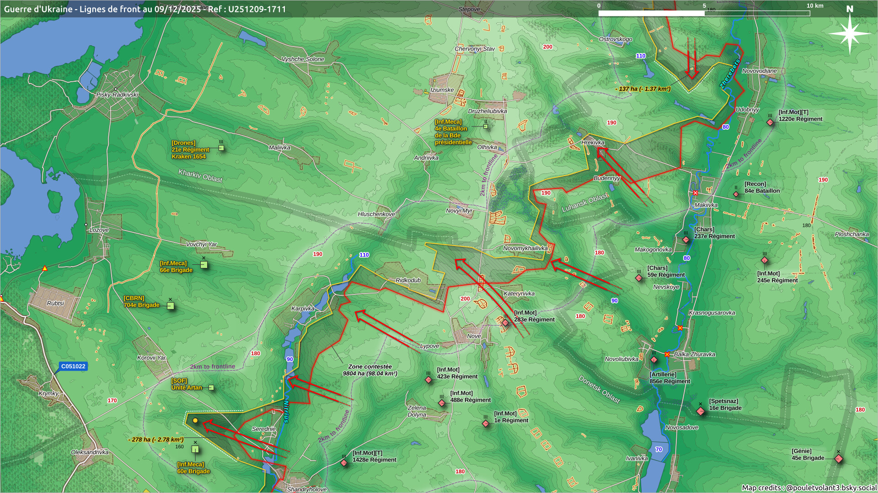The height and width of the screenshot is (493, 878).
Task: Click the map credits Bluesky handle
Action: point(831,488)
